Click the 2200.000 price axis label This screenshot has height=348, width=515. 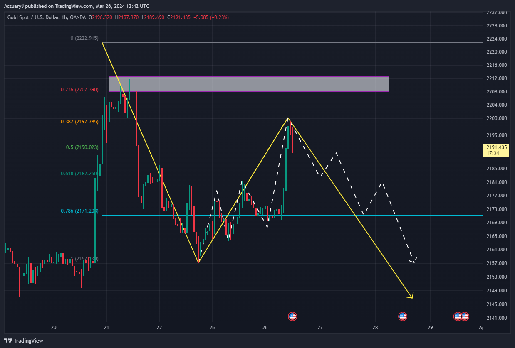tap(497, 118)
